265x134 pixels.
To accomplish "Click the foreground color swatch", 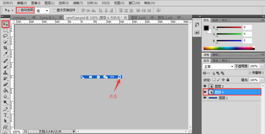I will click(x=206, y=28).
